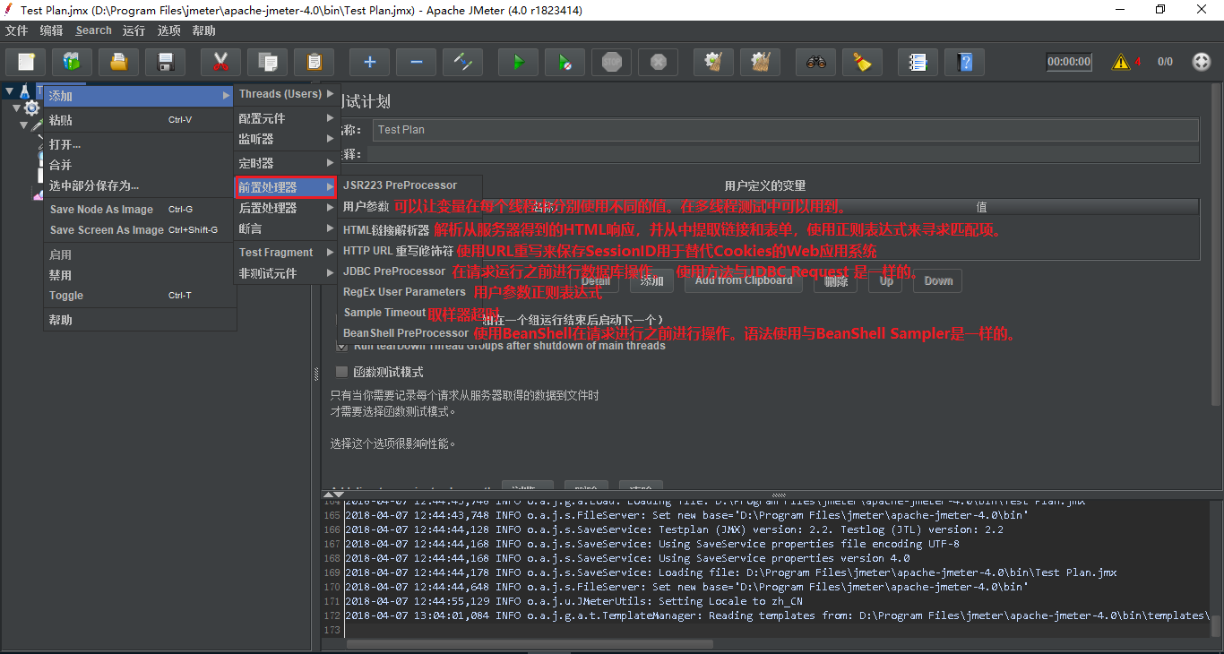
Task: Click the Clear broom icon
Action: (x=713, y=62)
